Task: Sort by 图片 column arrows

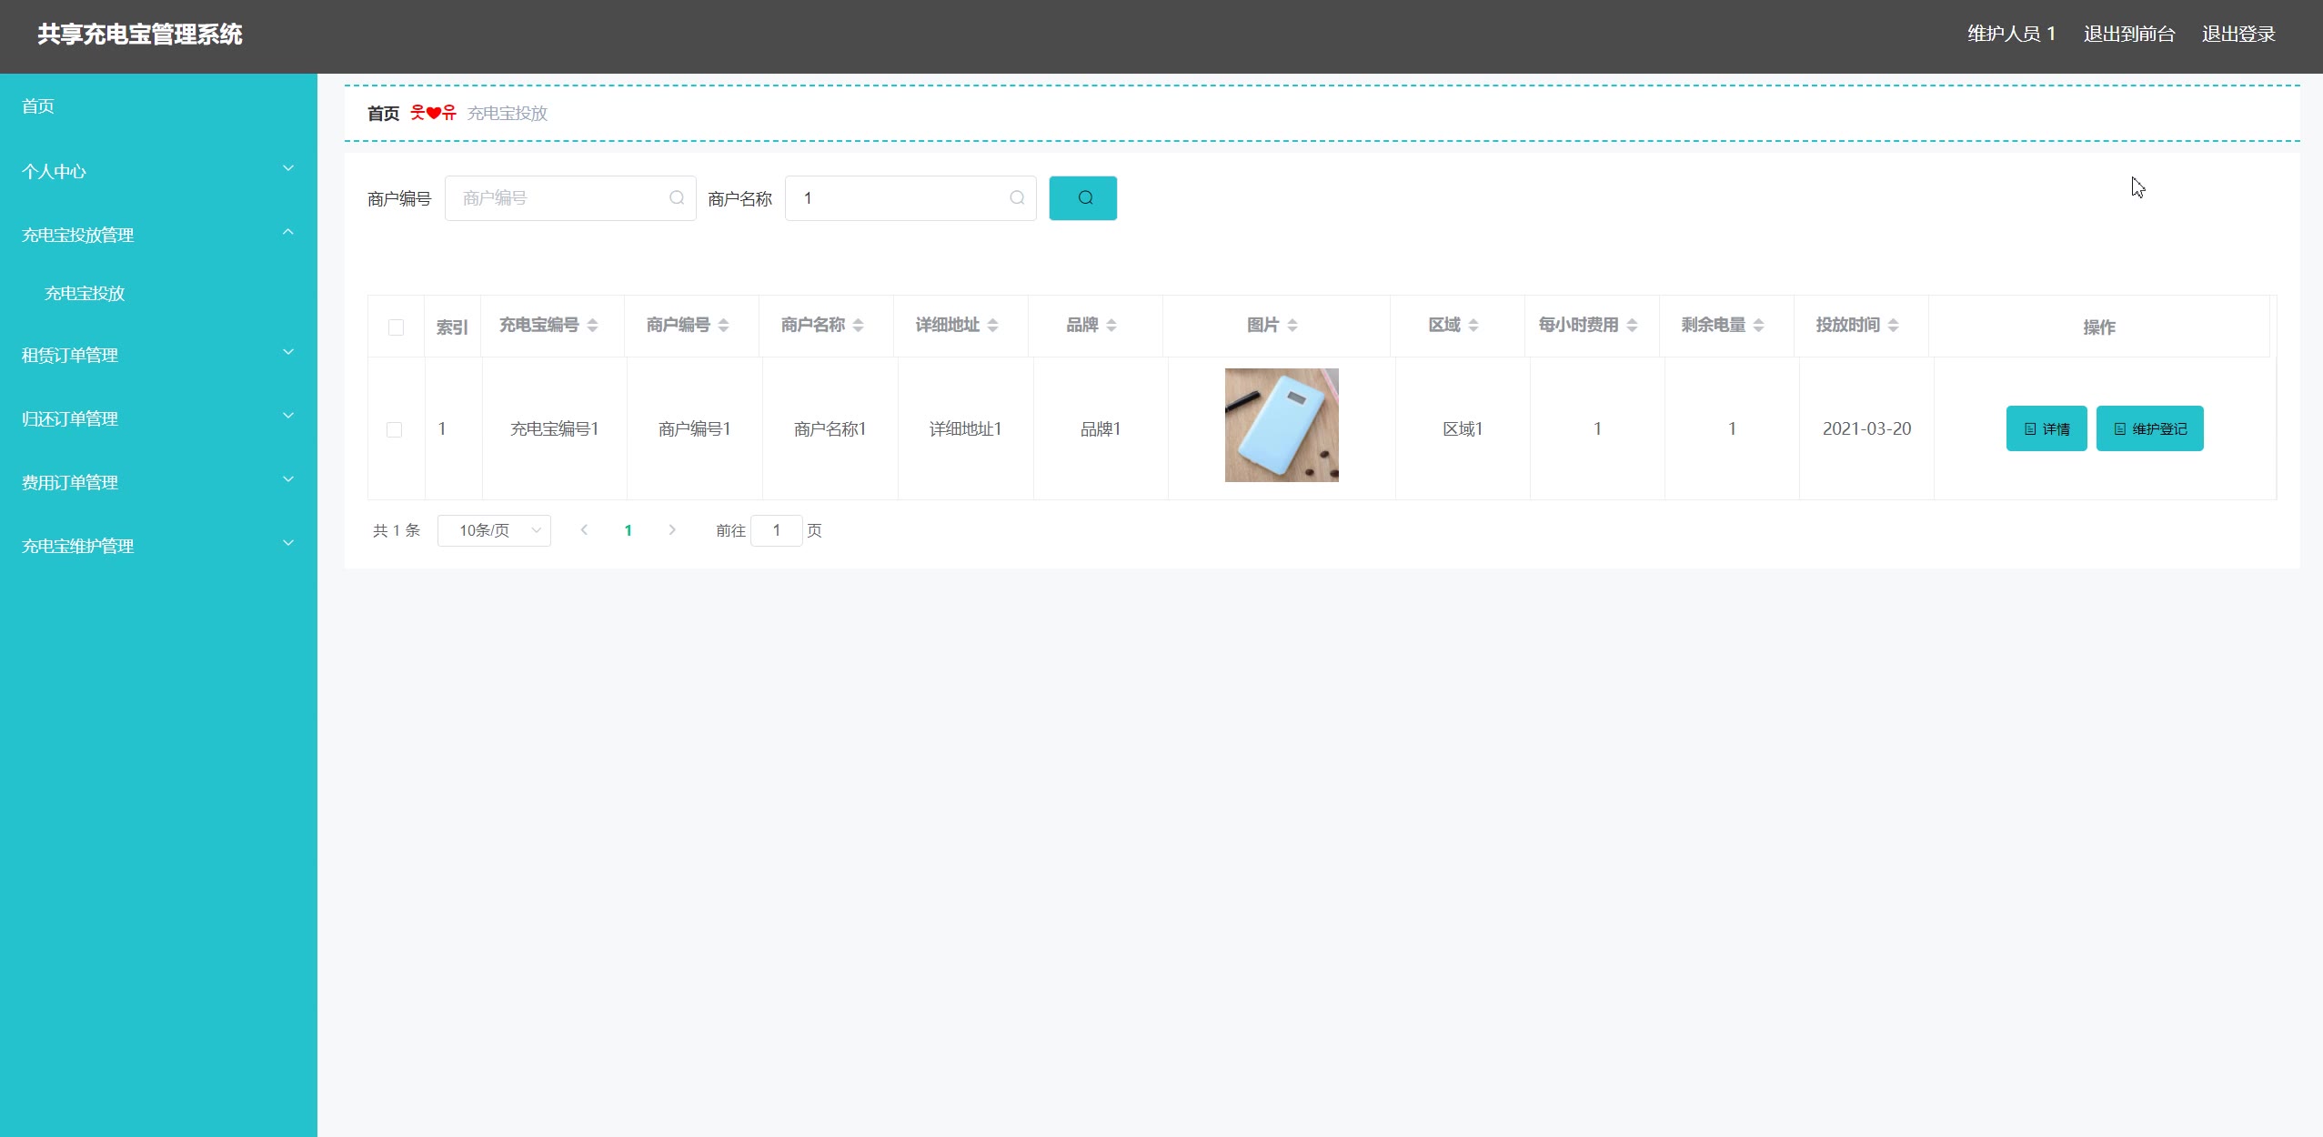Action: point(1292,326)
